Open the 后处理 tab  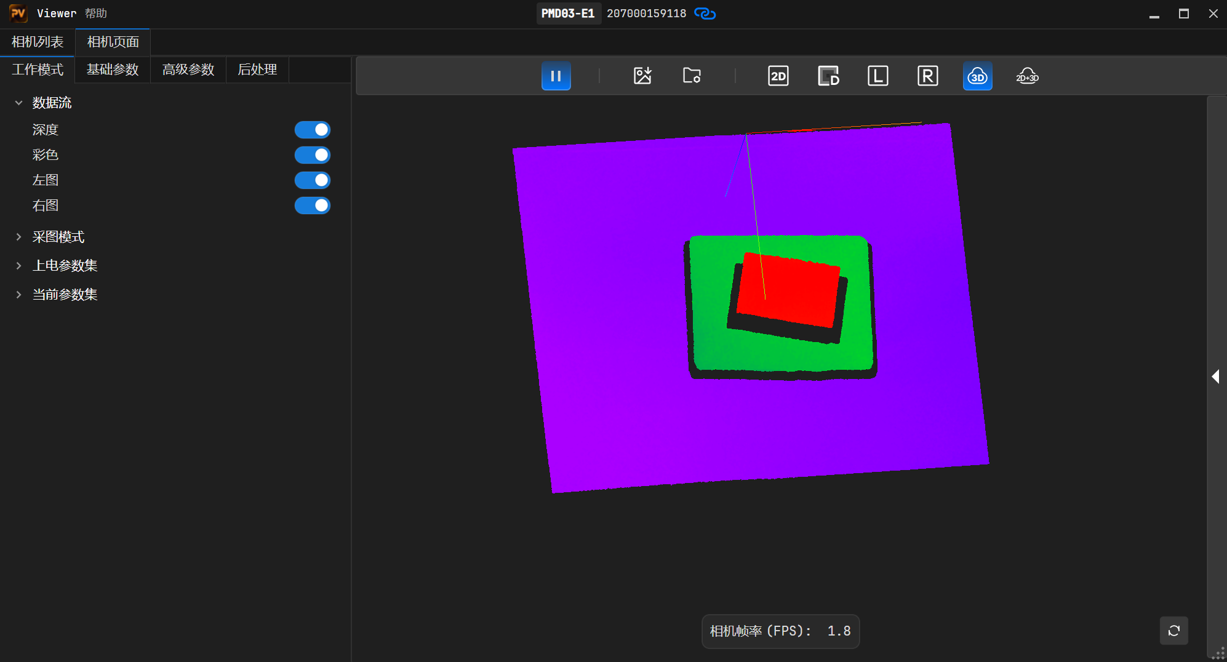257,70
